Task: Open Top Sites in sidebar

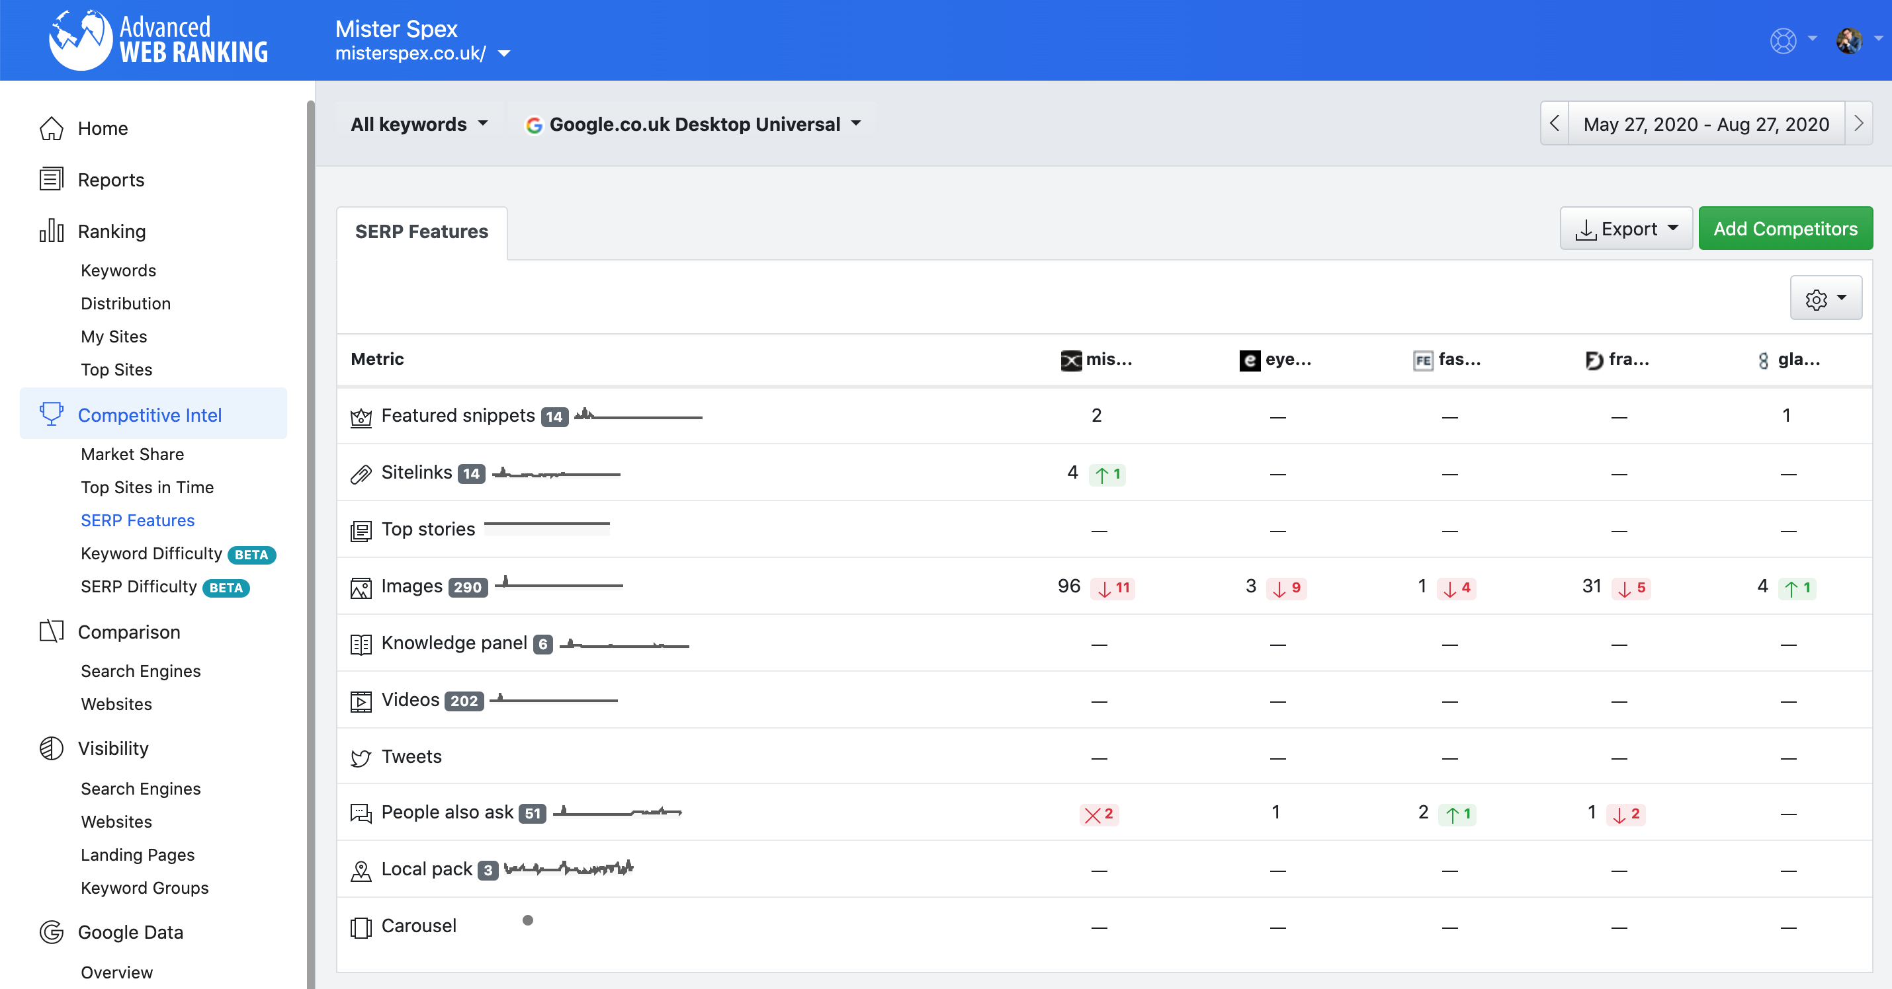Action: 117,370
